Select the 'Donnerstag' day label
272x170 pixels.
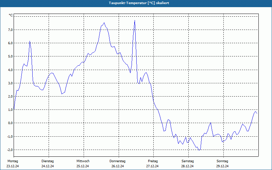click(117, 161)
